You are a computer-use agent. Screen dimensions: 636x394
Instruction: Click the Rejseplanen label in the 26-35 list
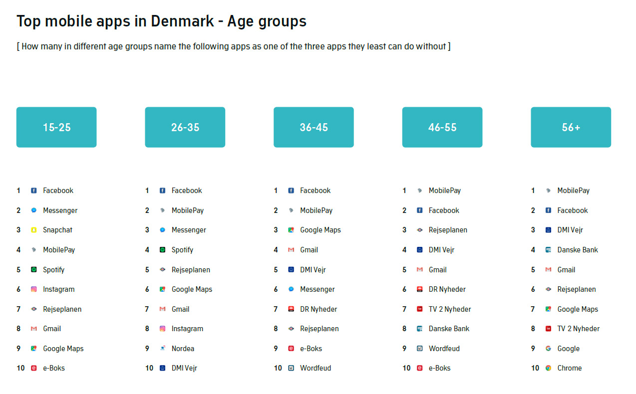(x=191, y=270)
